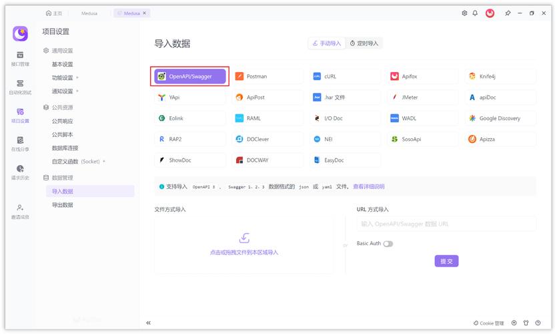Choose DOClever import format

pos(267,139)
